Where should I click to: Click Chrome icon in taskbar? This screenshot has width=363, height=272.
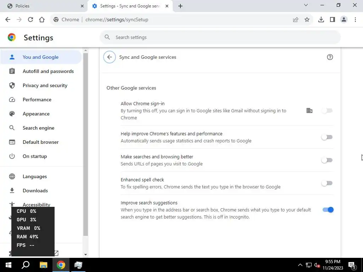(61, 265)
